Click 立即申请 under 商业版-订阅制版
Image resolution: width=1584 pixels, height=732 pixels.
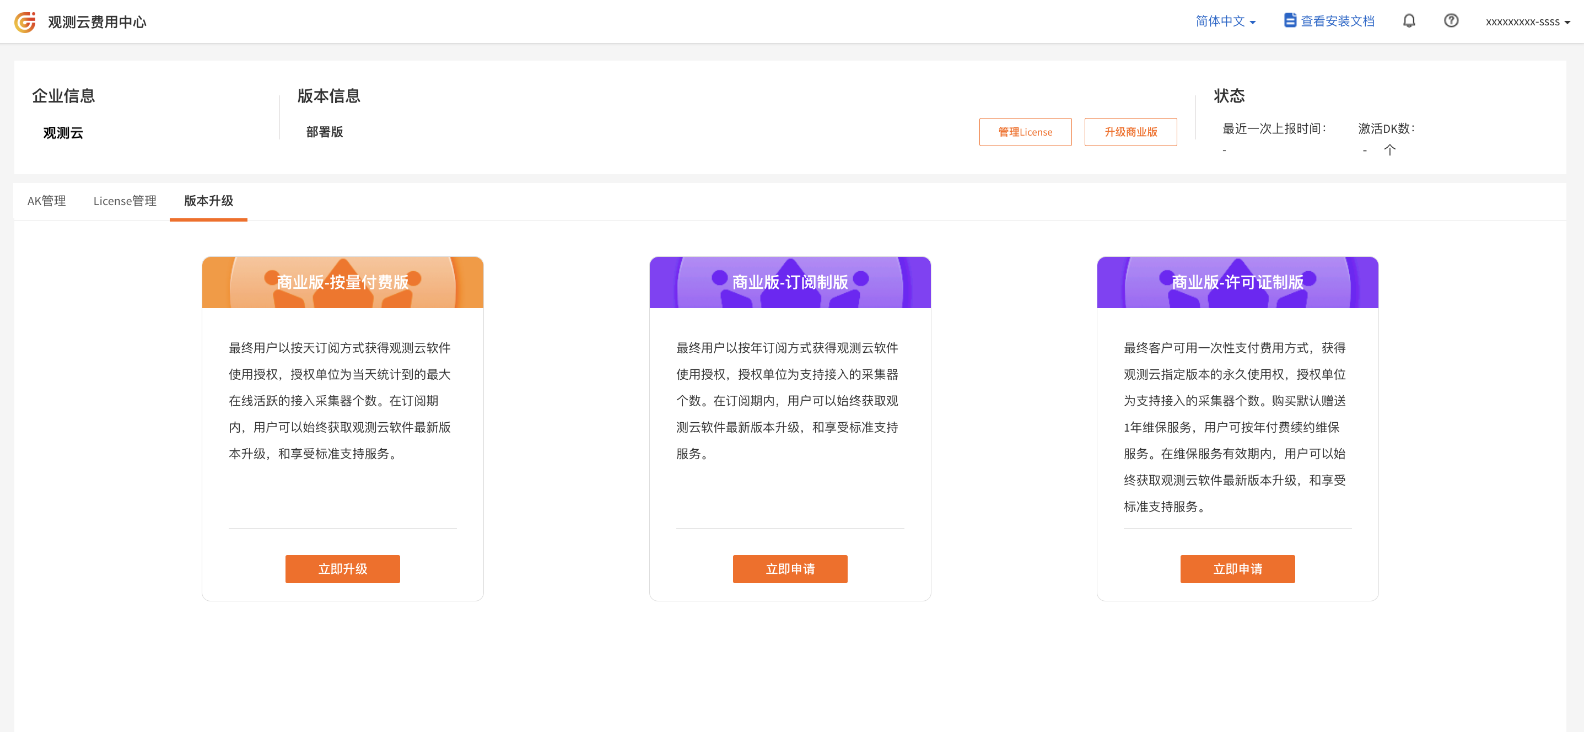click(x=790, y=568)
